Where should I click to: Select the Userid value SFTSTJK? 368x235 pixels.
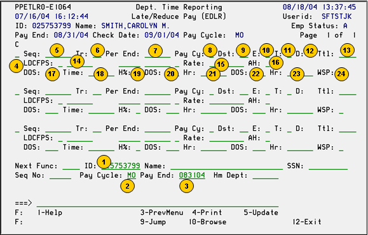click(337, 17)
